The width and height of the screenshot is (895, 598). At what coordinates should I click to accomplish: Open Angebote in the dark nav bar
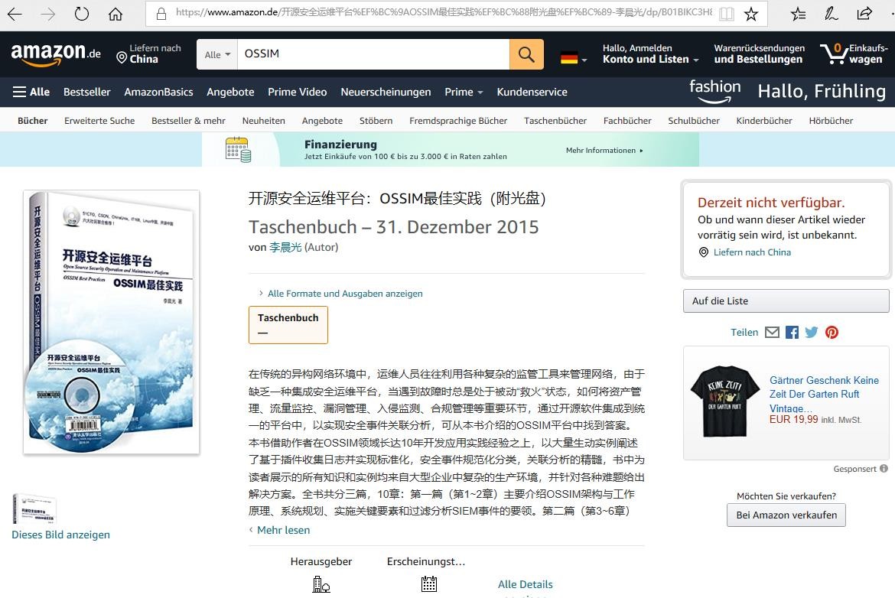pos(230,92)
